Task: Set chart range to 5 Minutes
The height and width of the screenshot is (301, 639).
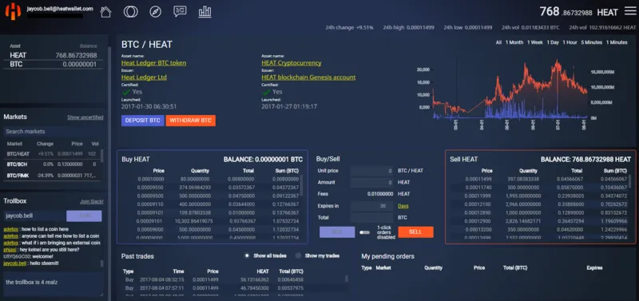Action: 591,42
